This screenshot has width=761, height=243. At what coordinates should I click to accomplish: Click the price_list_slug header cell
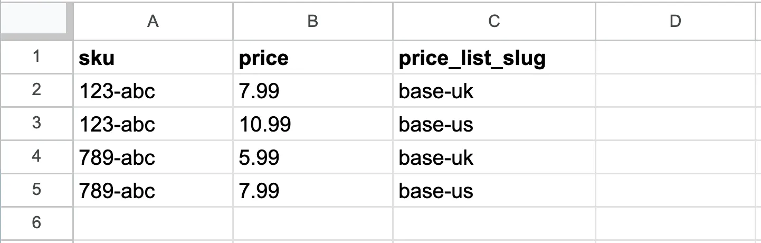pos(494,57)
